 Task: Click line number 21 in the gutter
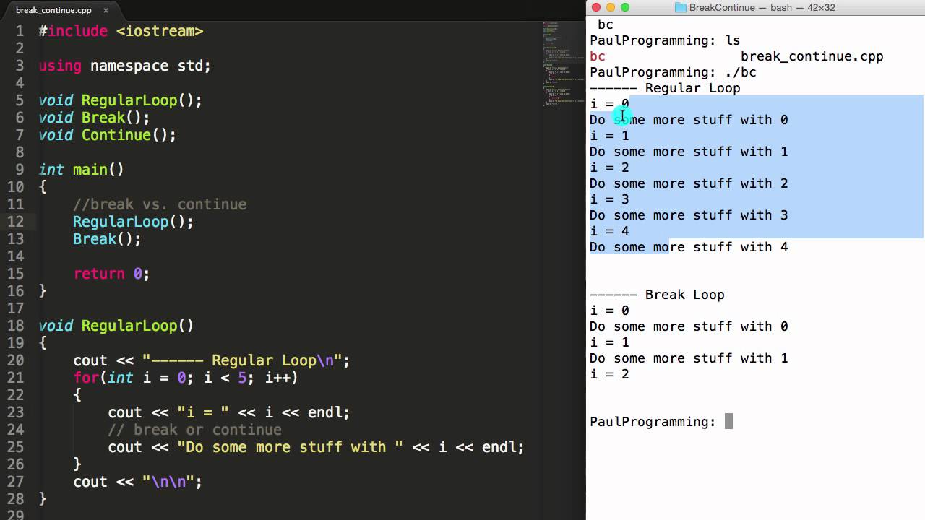[x=16, y=378]
